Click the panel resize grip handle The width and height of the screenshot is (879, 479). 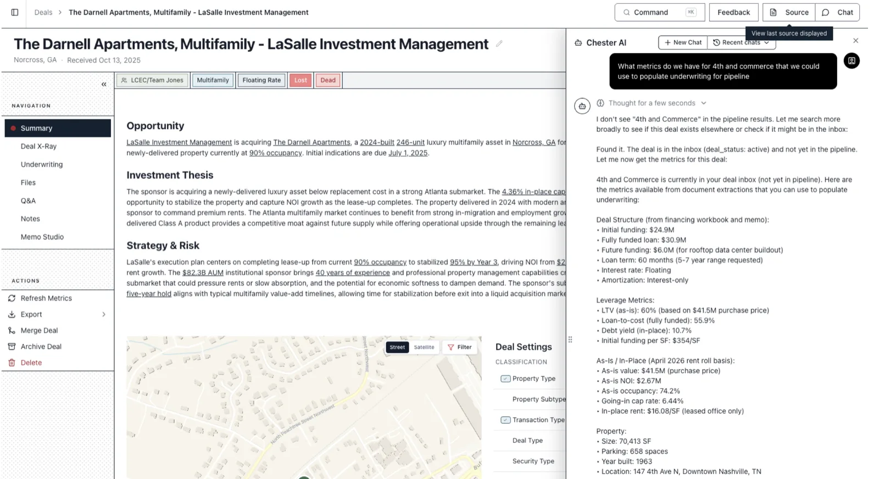coord(570,339)
